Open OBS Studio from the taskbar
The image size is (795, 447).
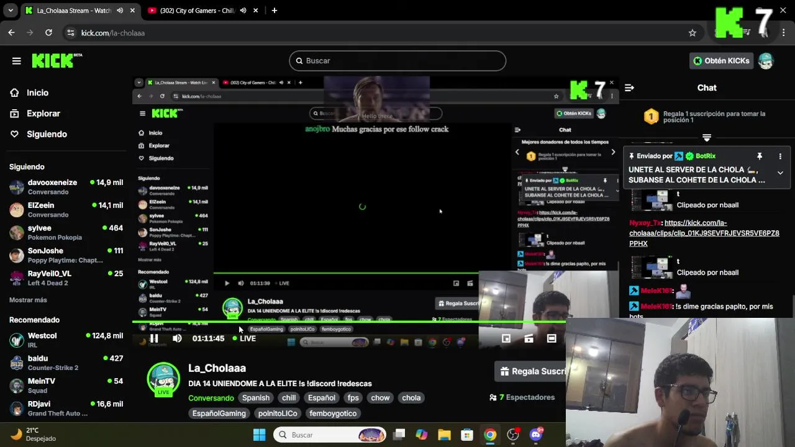tap(513, 435)
